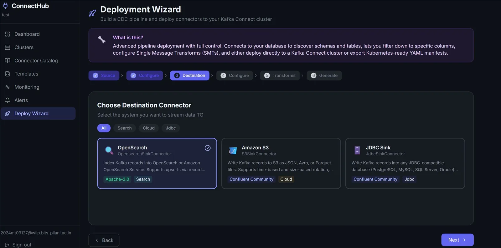Filter connectors by Cloud category

pos(149,128)
